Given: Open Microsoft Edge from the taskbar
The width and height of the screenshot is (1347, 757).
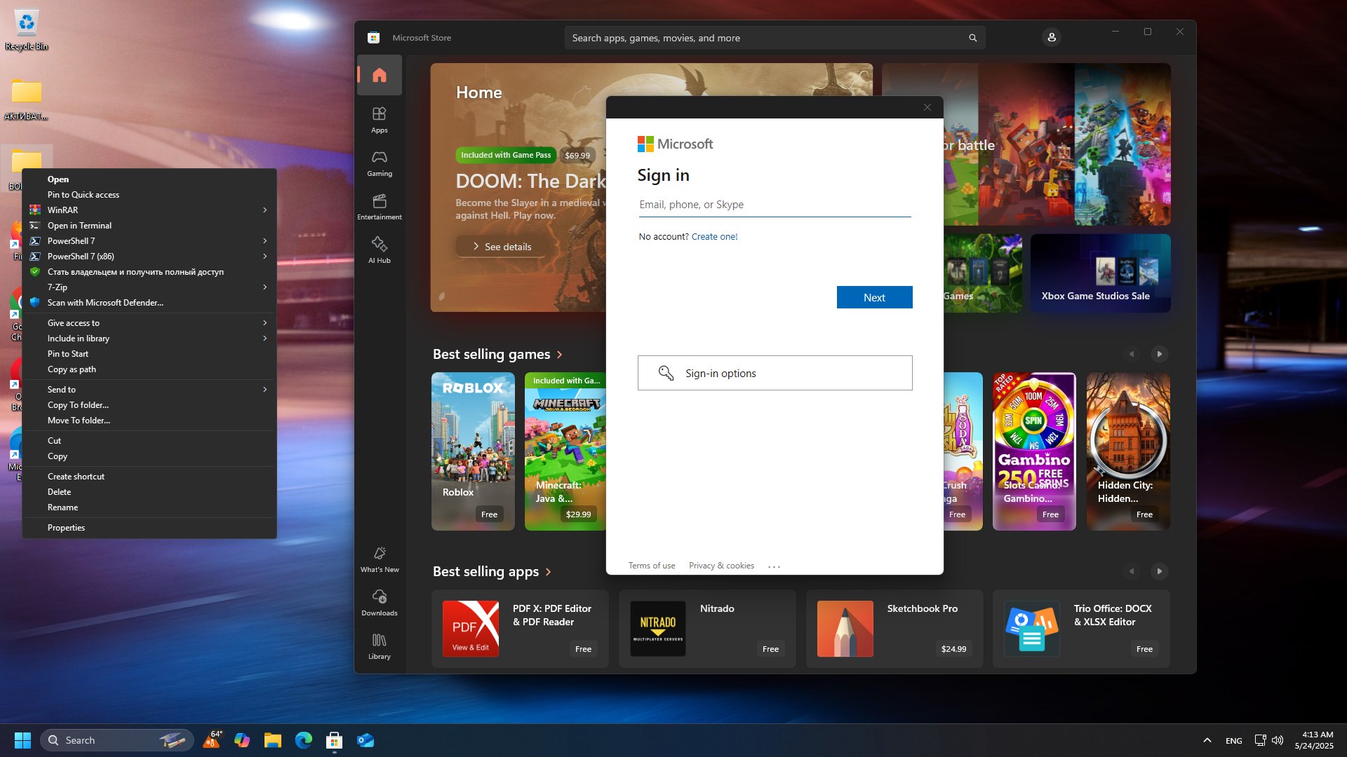Looking at the screenshot, I should (x=304, y=740).
